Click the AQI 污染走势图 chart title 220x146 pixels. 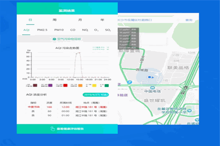coord(67,48)
